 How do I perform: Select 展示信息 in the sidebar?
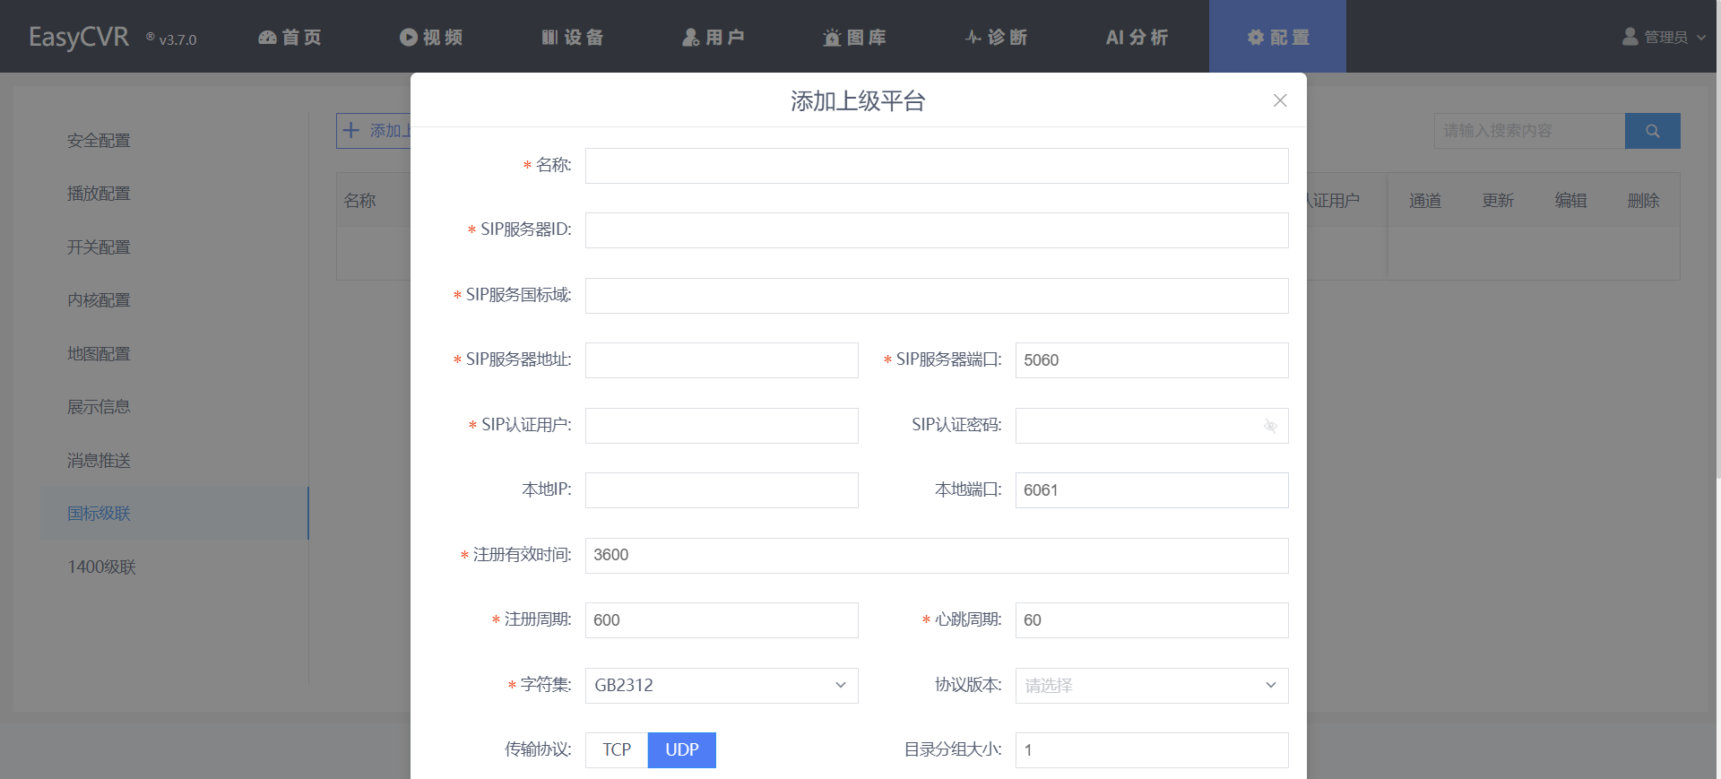click(175, 407)
